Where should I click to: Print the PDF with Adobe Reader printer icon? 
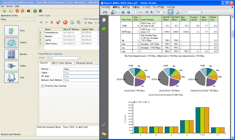[x=105, y=12]
